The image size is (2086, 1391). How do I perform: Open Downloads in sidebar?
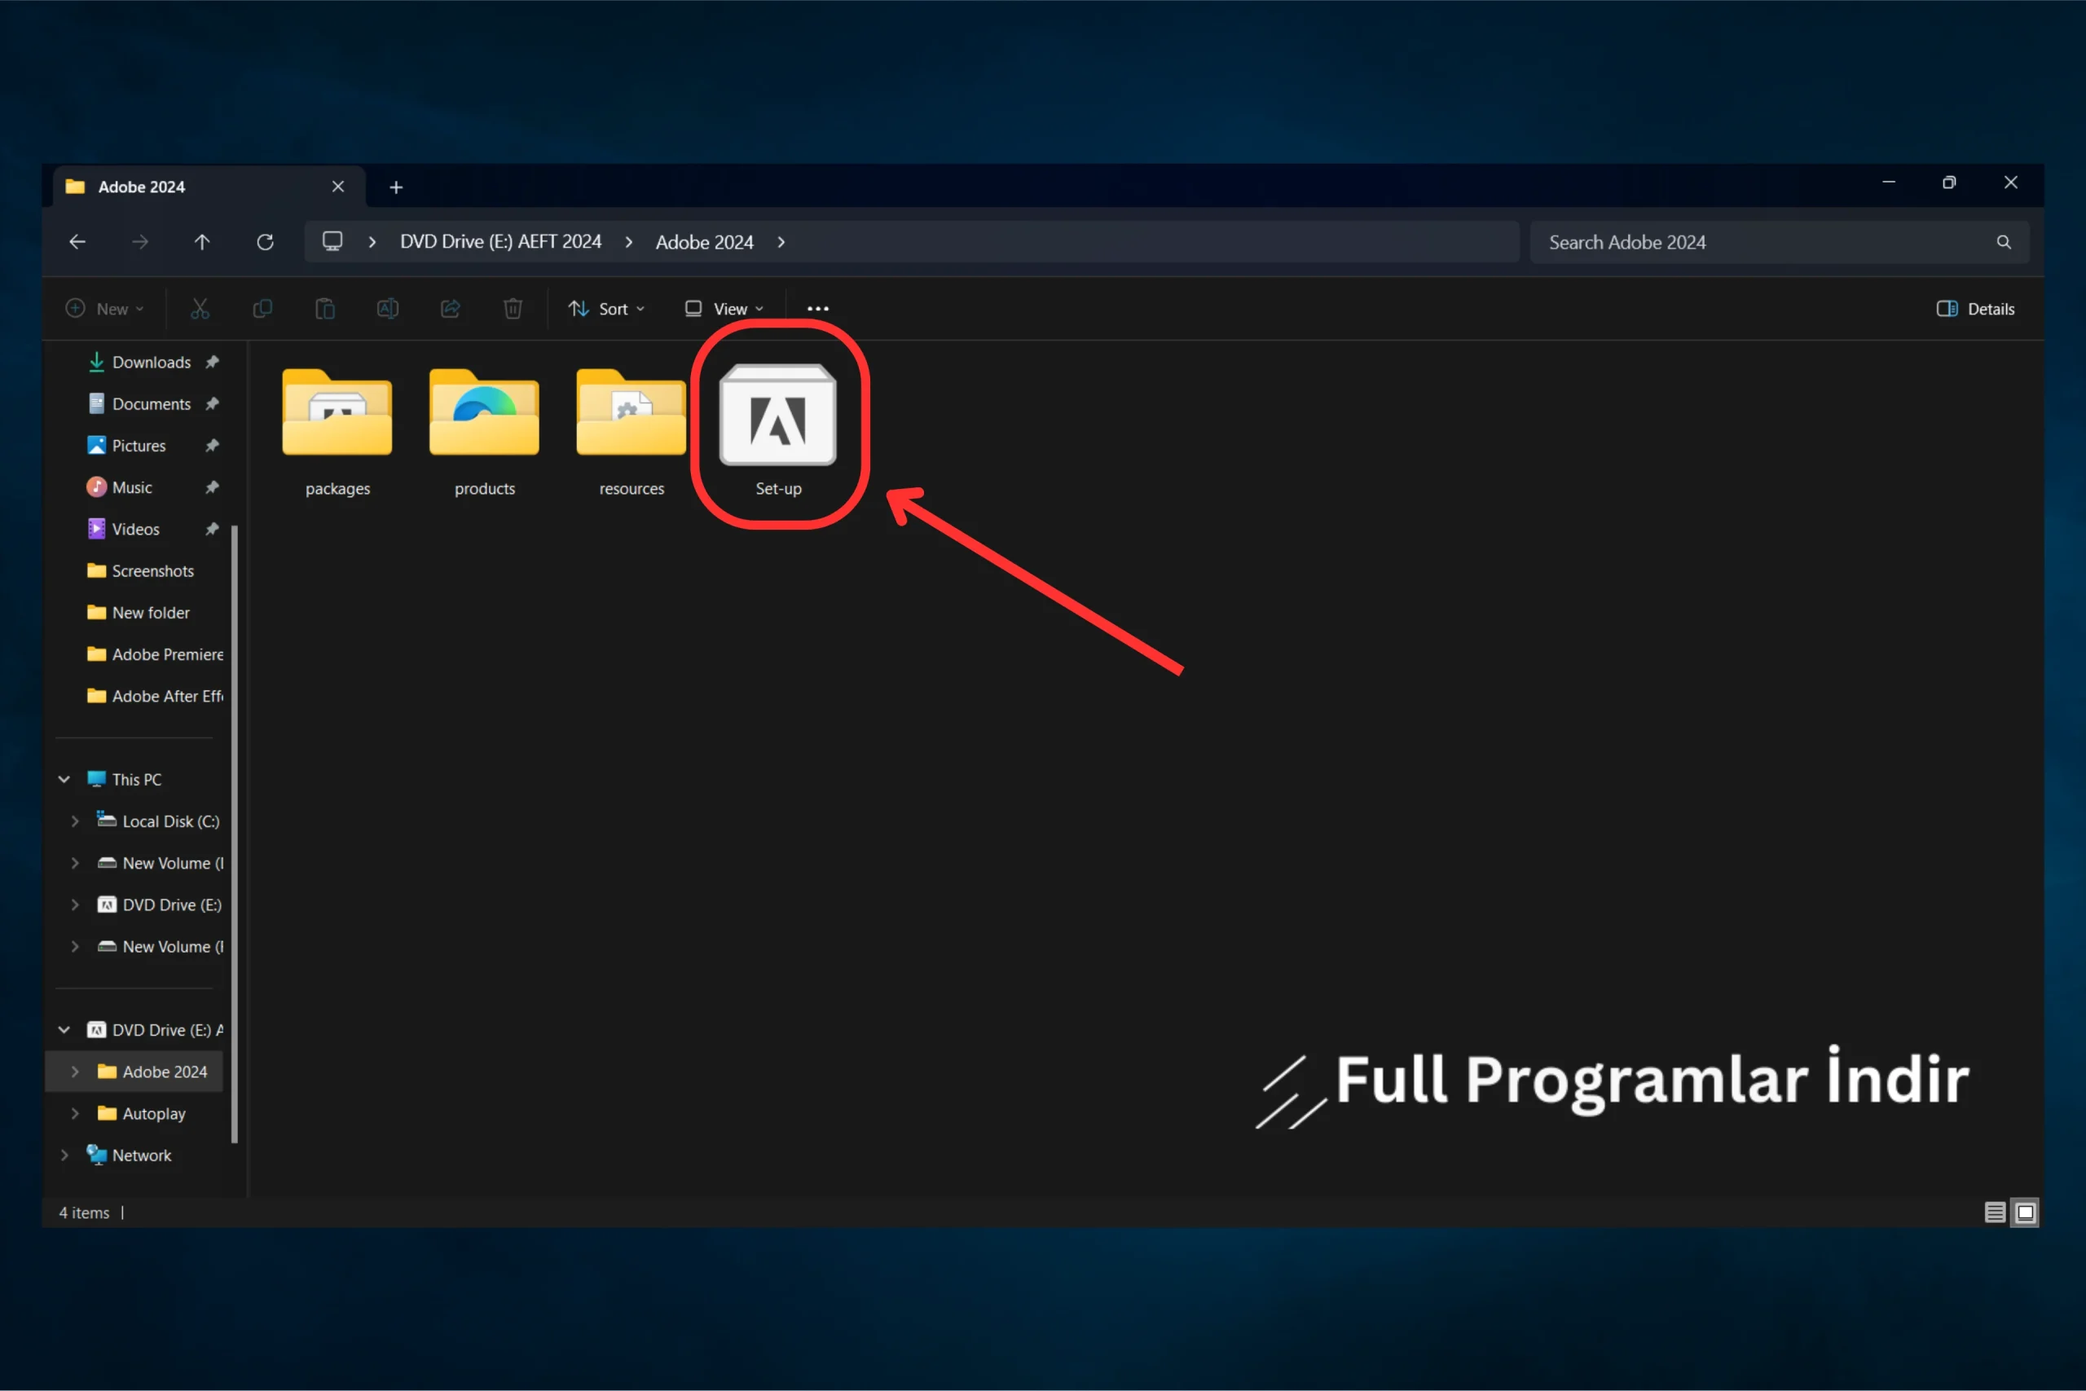pos(139,362)
